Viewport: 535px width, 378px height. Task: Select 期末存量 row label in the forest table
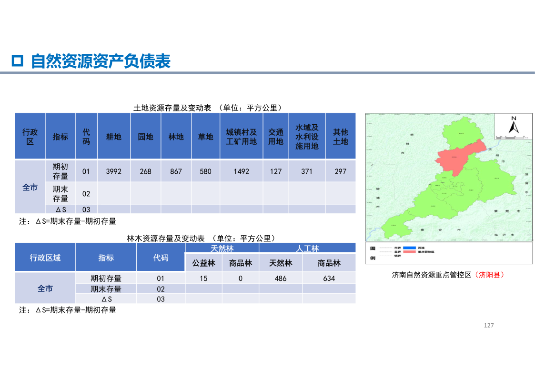click(106, 289)
